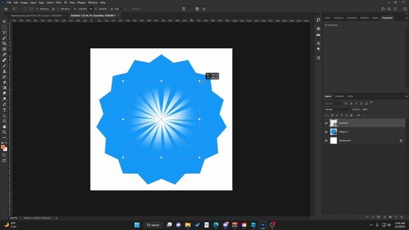Open the Image menu

pyautogui.click(x=24, y=3)
